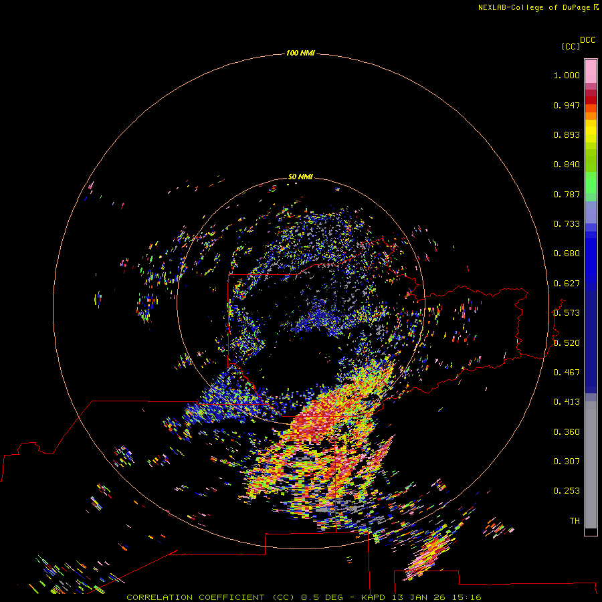Select the 0.573 scale value

coord(567,313)
